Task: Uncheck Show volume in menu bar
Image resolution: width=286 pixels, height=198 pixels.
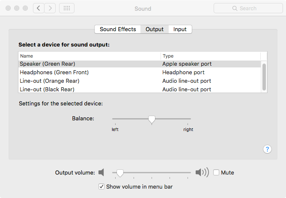Action: click(x=101, y=186)
